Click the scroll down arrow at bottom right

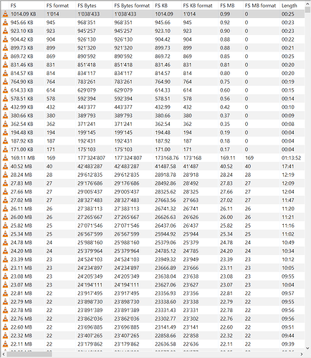click(307, 349)
